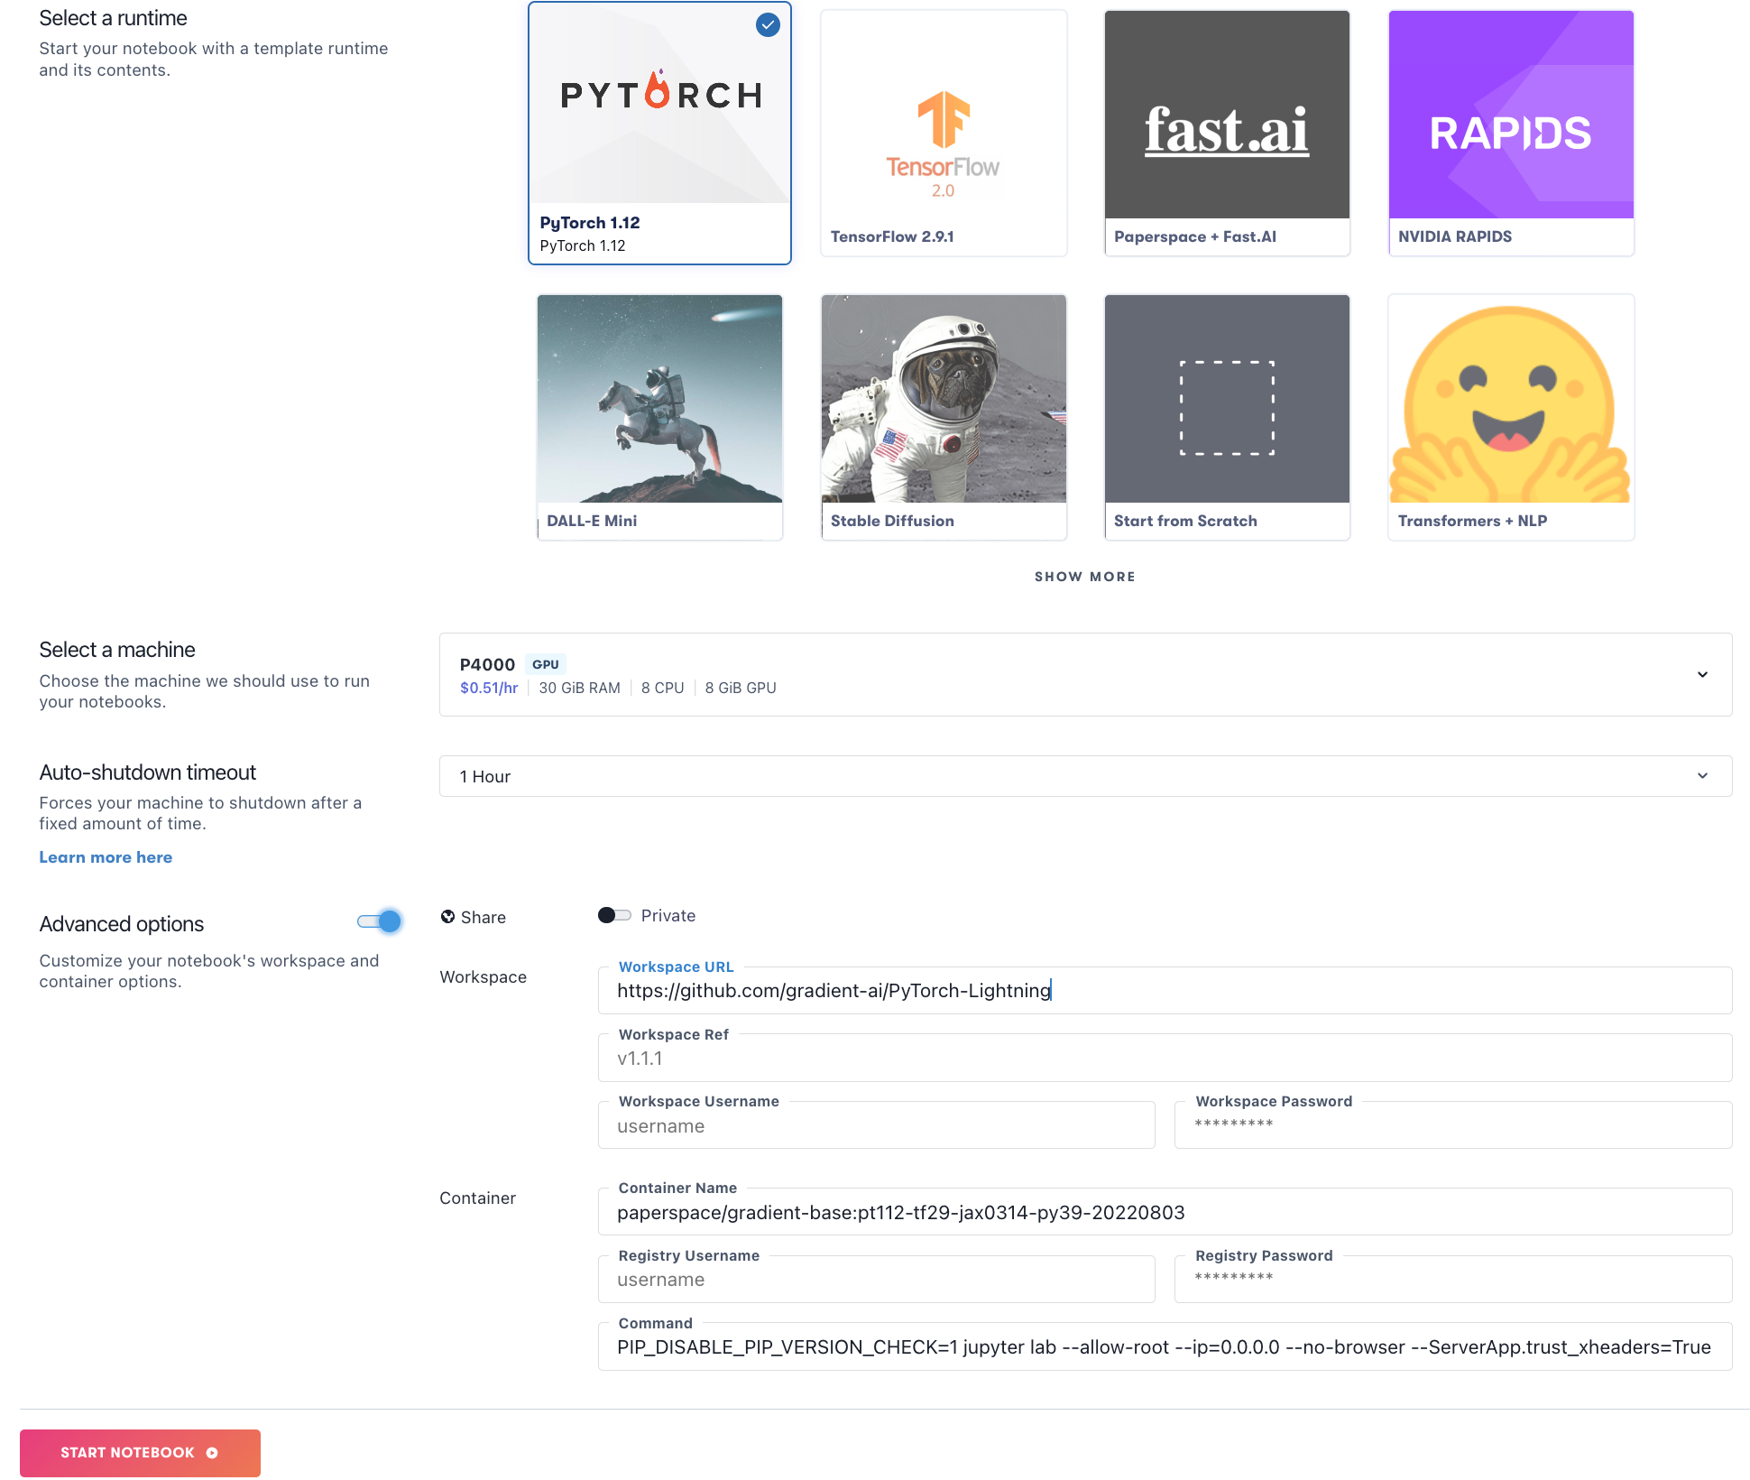
Task: Choose the DALL-E Mini runtime image
Action: pos(659,399)
